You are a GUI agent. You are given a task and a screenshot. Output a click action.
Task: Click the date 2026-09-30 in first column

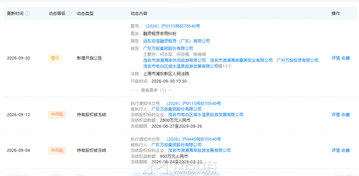click(x=19, y=58)
